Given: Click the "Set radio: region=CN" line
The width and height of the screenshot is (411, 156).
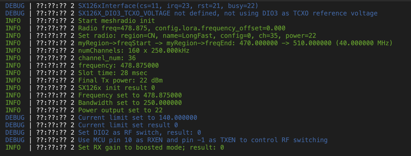Looking at the screenshot, I should tap(197, 36).
